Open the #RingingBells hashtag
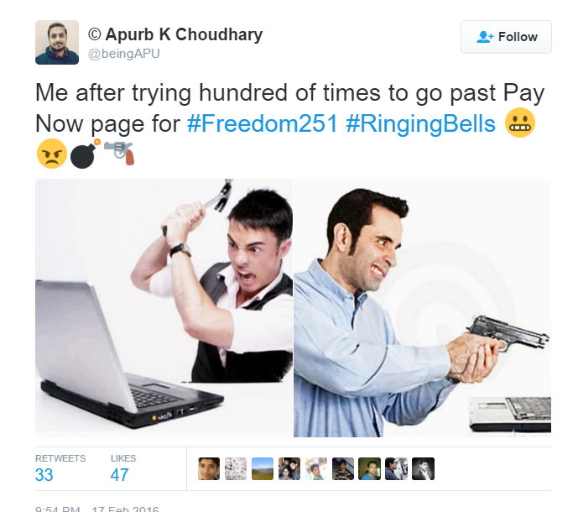 [x=420, y=123]
